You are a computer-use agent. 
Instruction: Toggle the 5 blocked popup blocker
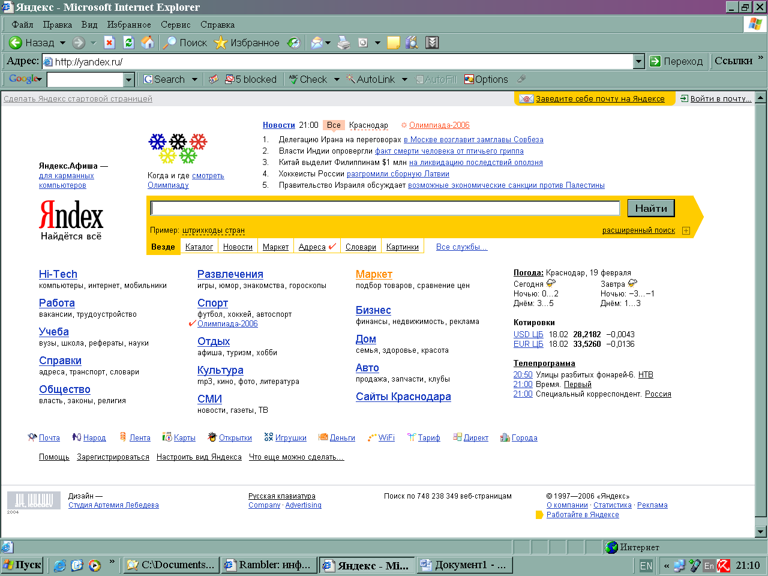pyautogui.click(x=251, y=79)
